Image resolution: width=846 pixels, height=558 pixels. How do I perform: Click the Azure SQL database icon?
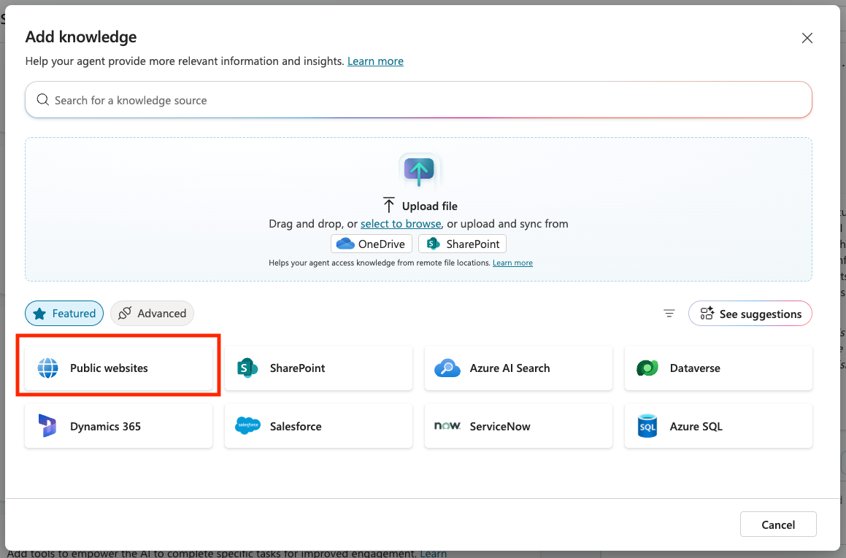647,426
